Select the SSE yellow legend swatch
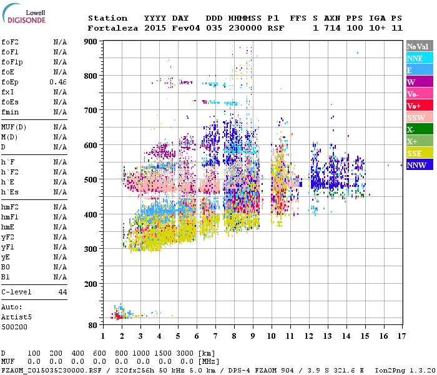 coord(420,153)
